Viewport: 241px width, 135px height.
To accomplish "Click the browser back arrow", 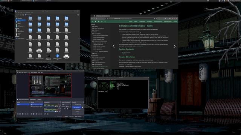I will click(x=92, y=18).
